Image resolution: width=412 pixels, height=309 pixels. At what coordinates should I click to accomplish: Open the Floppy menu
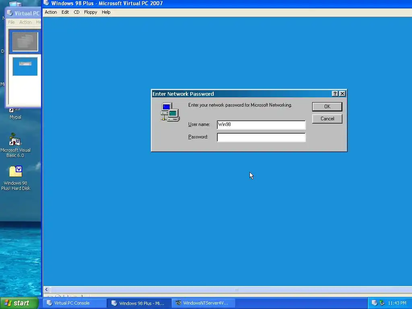[x=91, y=12]
